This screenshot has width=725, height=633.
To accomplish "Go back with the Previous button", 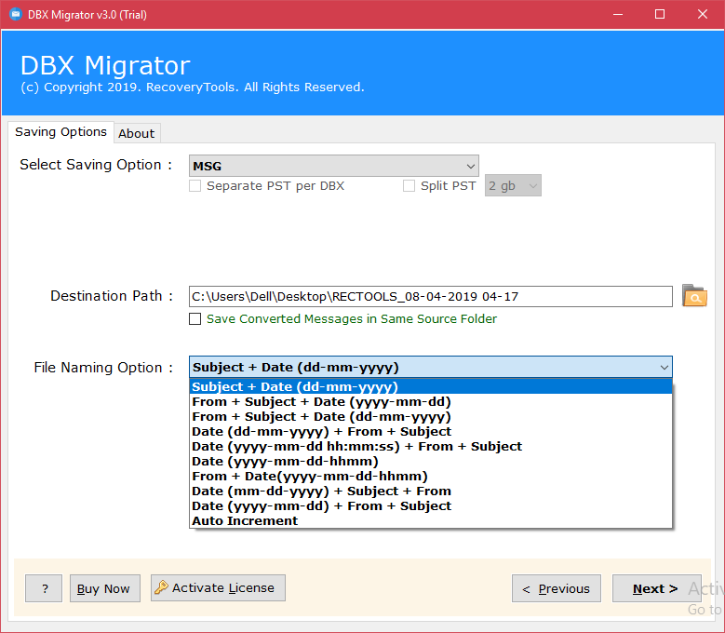I will tap(557, 588).
